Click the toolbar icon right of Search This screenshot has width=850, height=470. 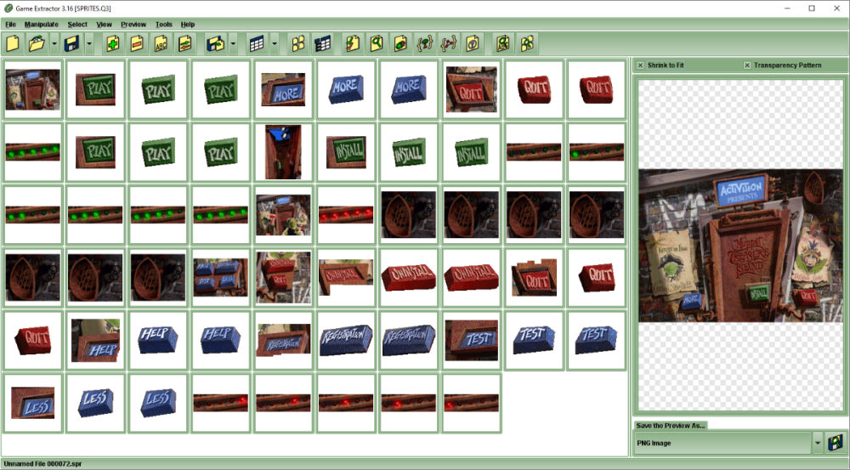[x=400, y=43]
